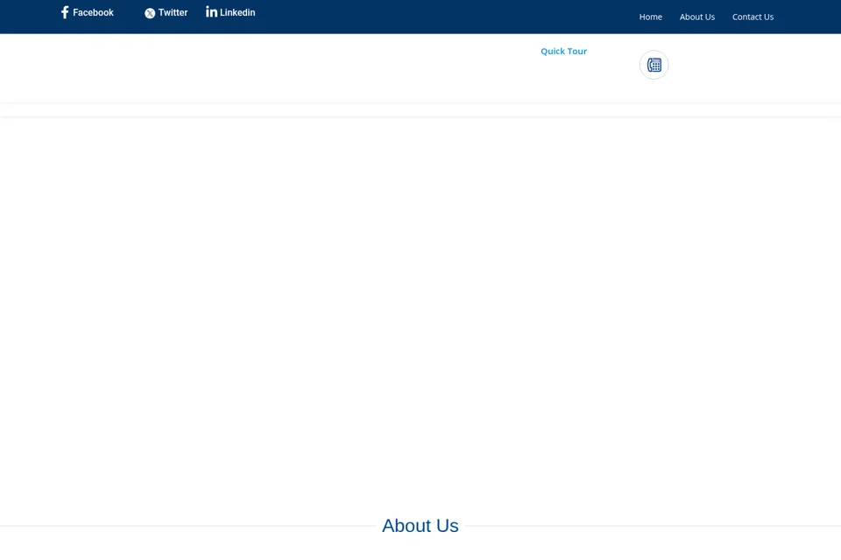The height and width of the screenshot is (560, 841).
Task: Go to Home in top navigation
Action: point(651,17)
